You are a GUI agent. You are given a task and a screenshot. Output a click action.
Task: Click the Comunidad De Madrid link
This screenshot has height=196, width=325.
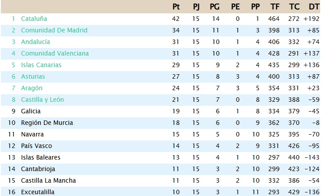[x=54, y=30]
